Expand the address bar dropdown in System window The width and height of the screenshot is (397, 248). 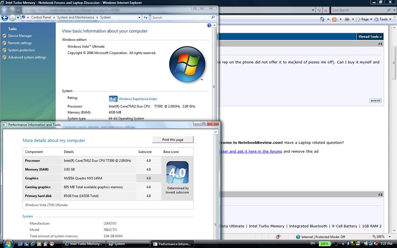coord(139,18)
